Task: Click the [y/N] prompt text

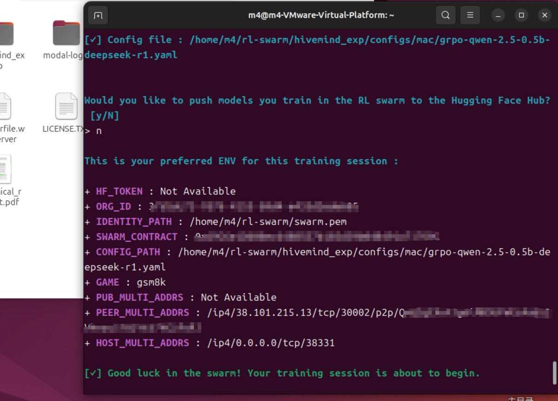Action: [105, 115]
